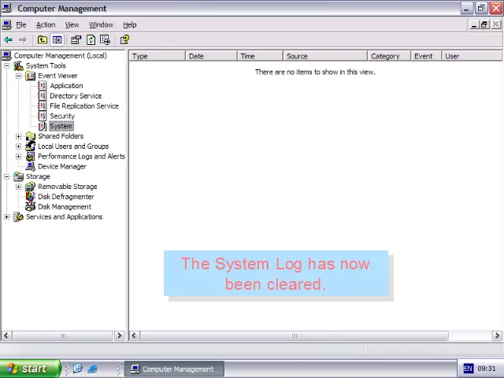Click the Storage node icon
The width and height of the screenshot is (504, 378).
click(18, 176)
